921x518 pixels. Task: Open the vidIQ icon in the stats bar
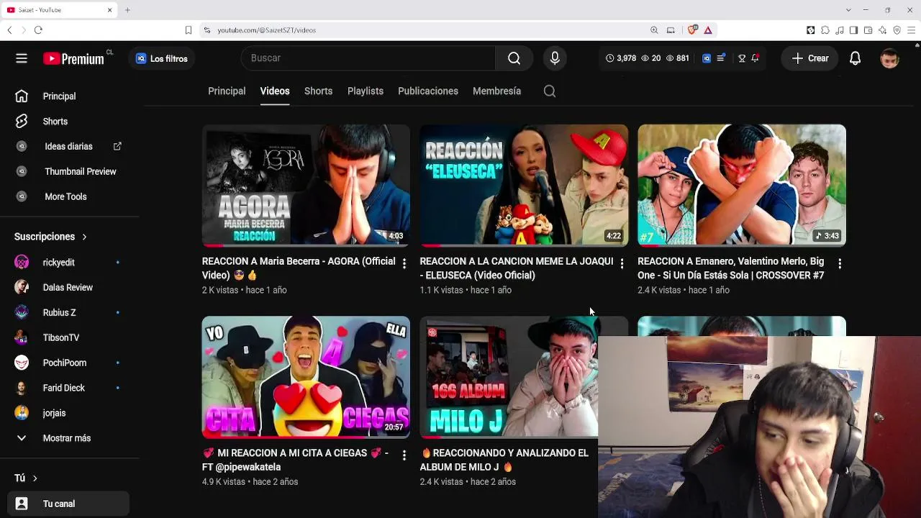(707, 58)
